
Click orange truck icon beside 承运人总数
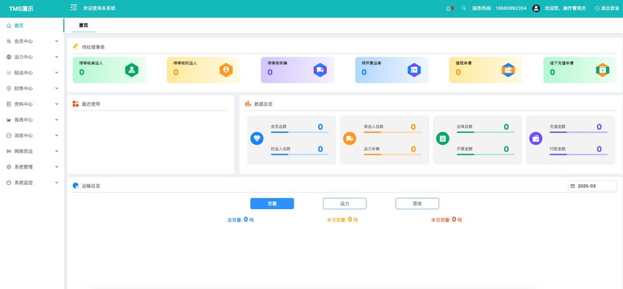click(350, 138)
